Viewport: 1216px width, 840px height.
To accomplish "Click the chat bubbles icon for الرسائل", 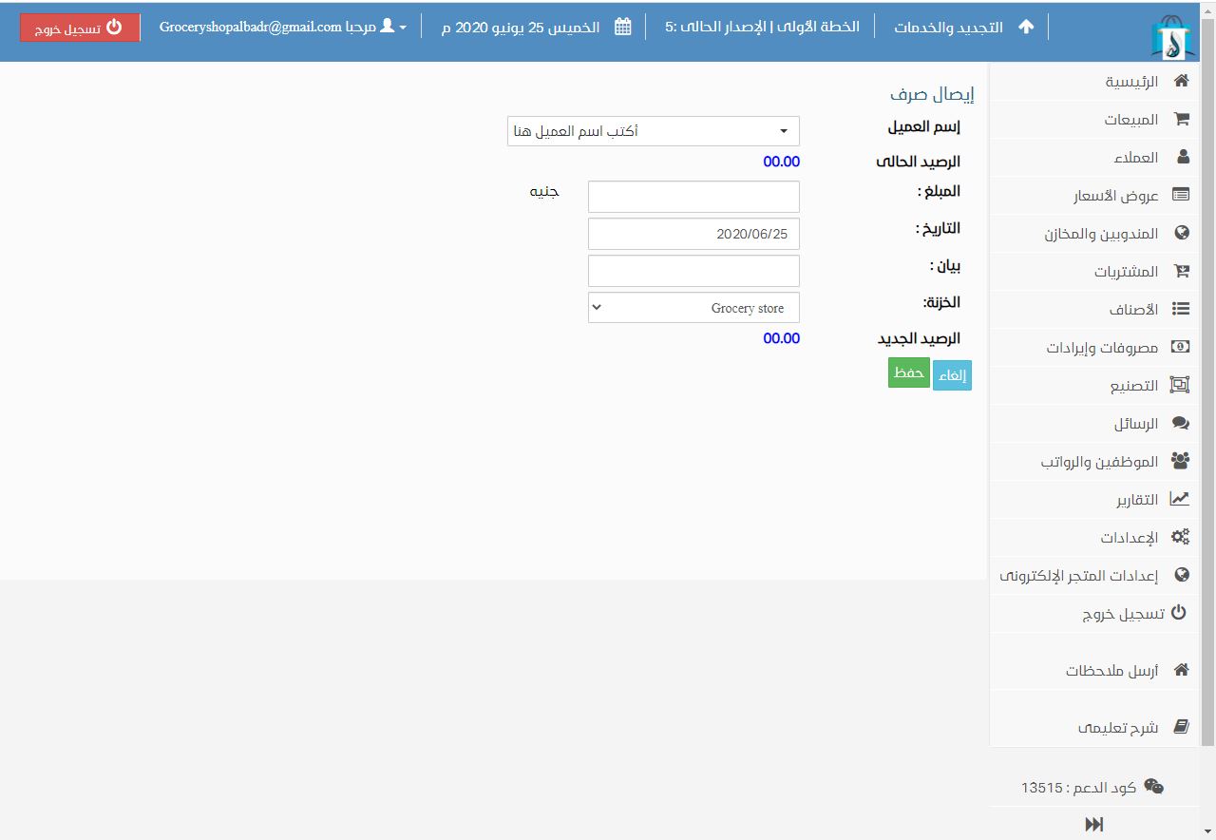I will 1180,423.
